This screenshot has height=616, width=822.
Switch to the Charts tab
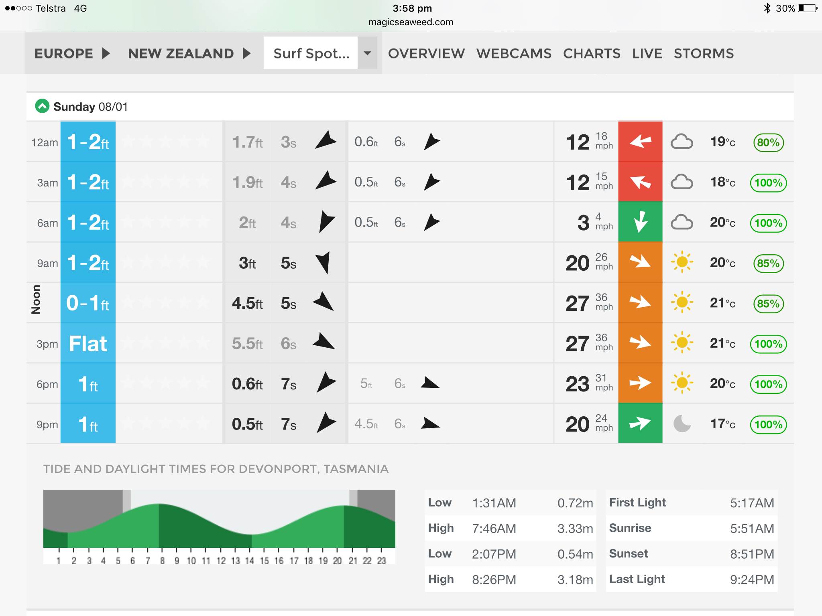click(592, 53)
